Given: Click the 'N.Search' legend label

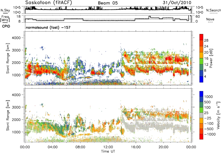Looking at the screenshot, I should [x=213, y=10].
